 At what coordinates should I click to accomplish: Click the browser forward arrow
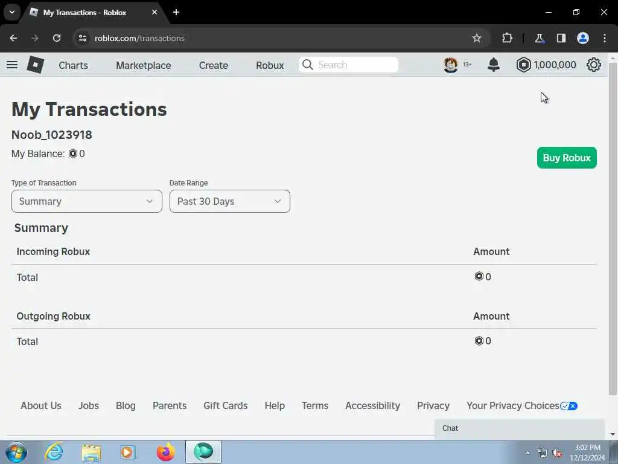pos(35,38)
